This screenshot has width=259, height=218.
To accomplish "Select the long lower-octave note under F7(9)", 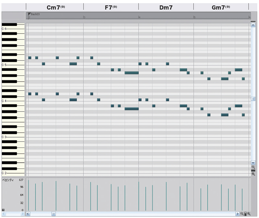I will [x=131, y=109].
